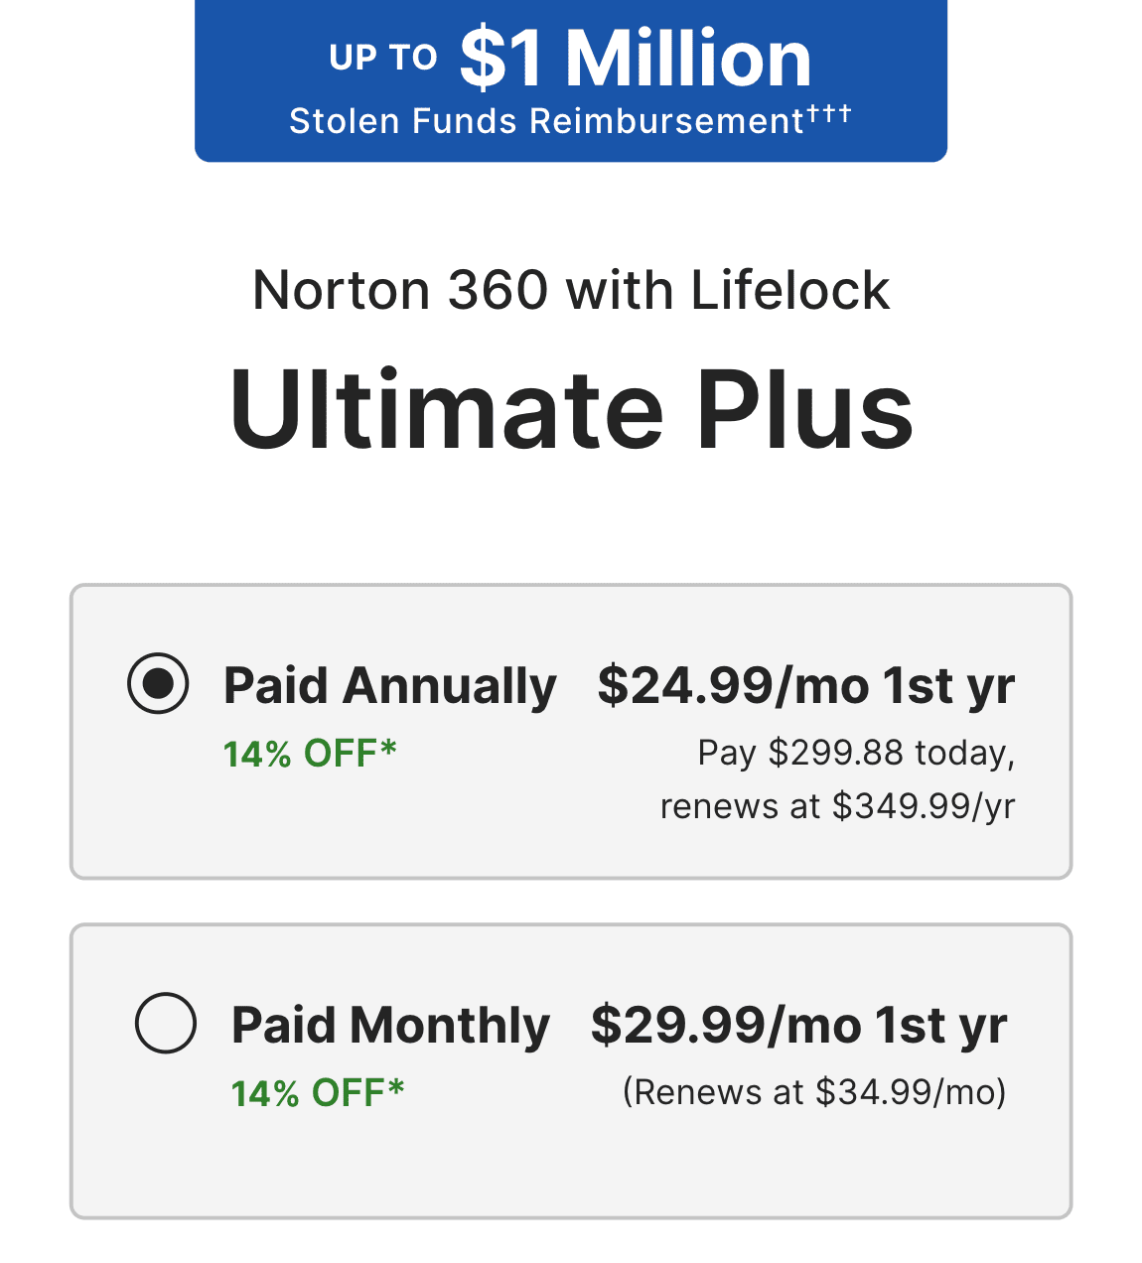Click the $24.99/mo 1st yr price
Image resolution: width=1142 pixels, height=1263 pixels.
pyautogui.click(x=805, y=686)
